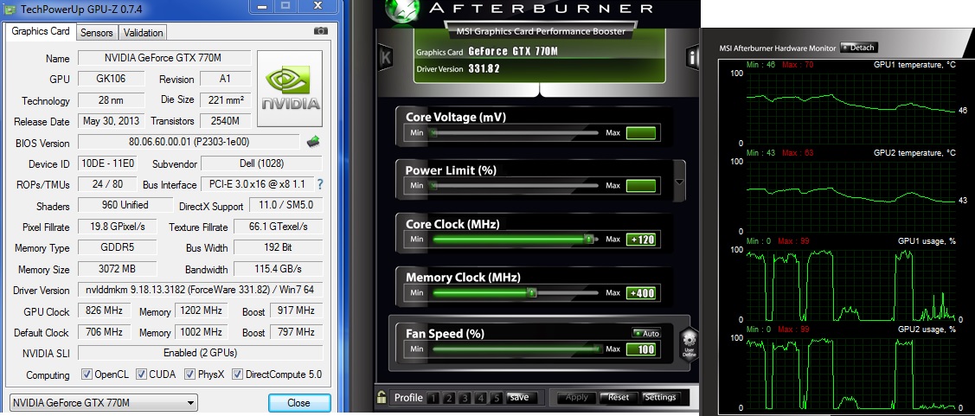Click the 917 MHz Boost value
The image size is (975, 416).
point(297,310)
